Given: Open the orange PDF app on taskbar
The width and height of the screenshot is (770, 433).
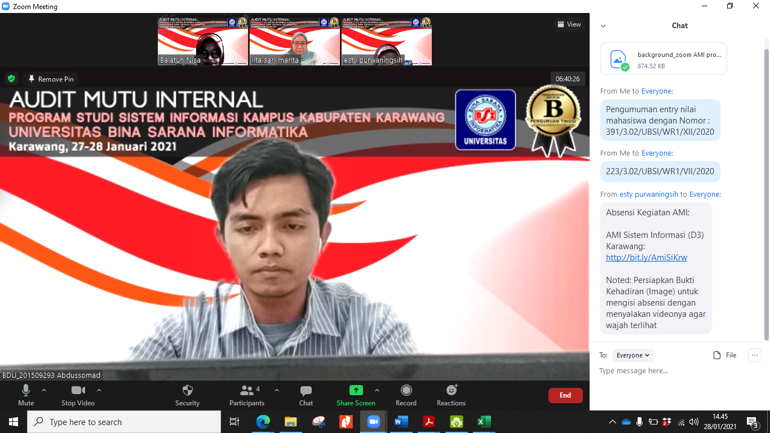Looking at the screenshot, I should pyautogui.click(x=346, y=422).
